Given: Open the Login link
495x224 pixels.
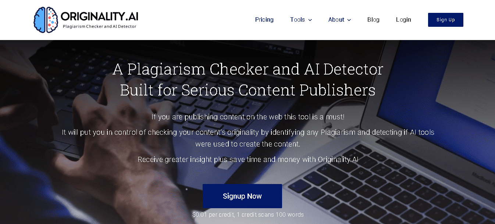Looking at the screenshot, I should pos(403,20).
